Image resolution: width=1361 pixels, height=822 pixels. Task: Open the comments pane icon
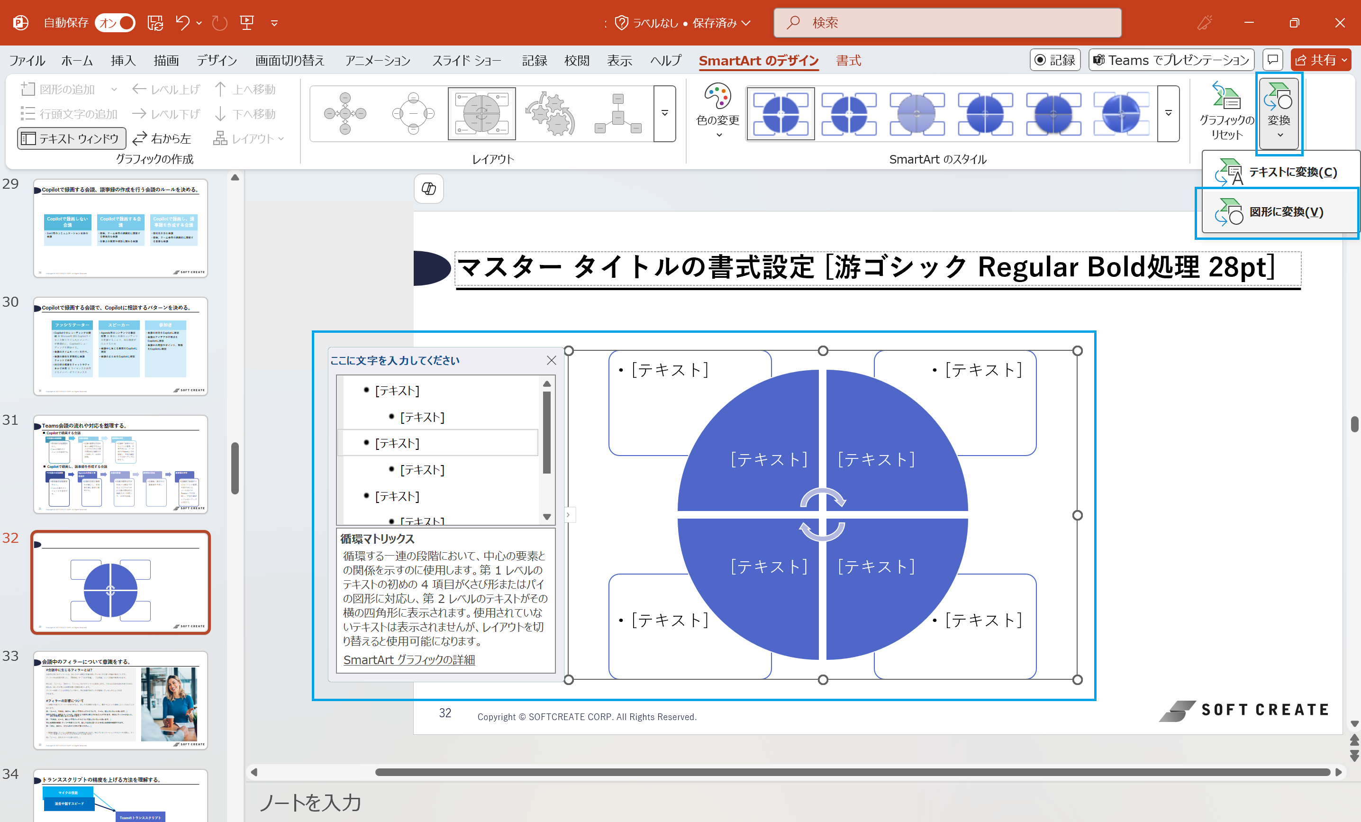point(1273,60)
